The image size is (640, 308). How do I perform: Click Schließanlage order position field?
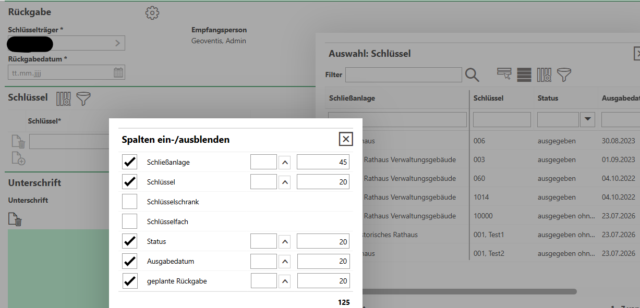(x=263, y=162)
